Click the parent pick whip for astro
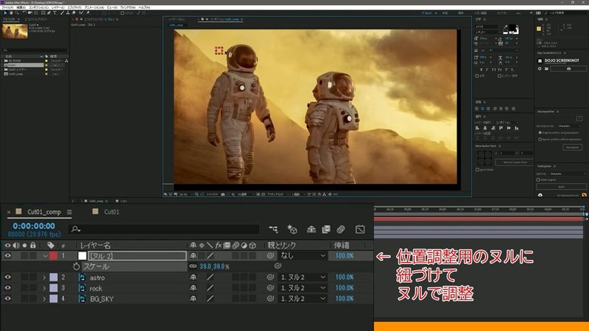 (270, 277)
